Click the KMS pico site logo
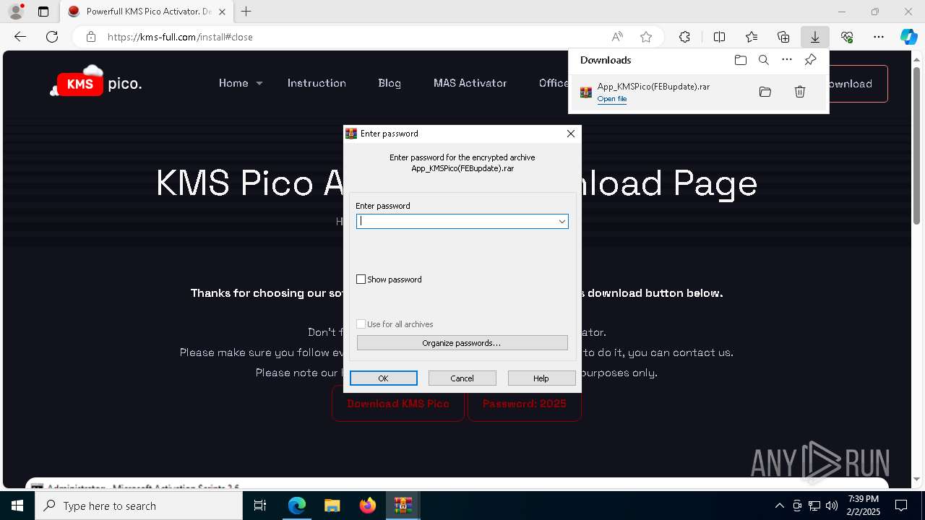 point(96,82)
